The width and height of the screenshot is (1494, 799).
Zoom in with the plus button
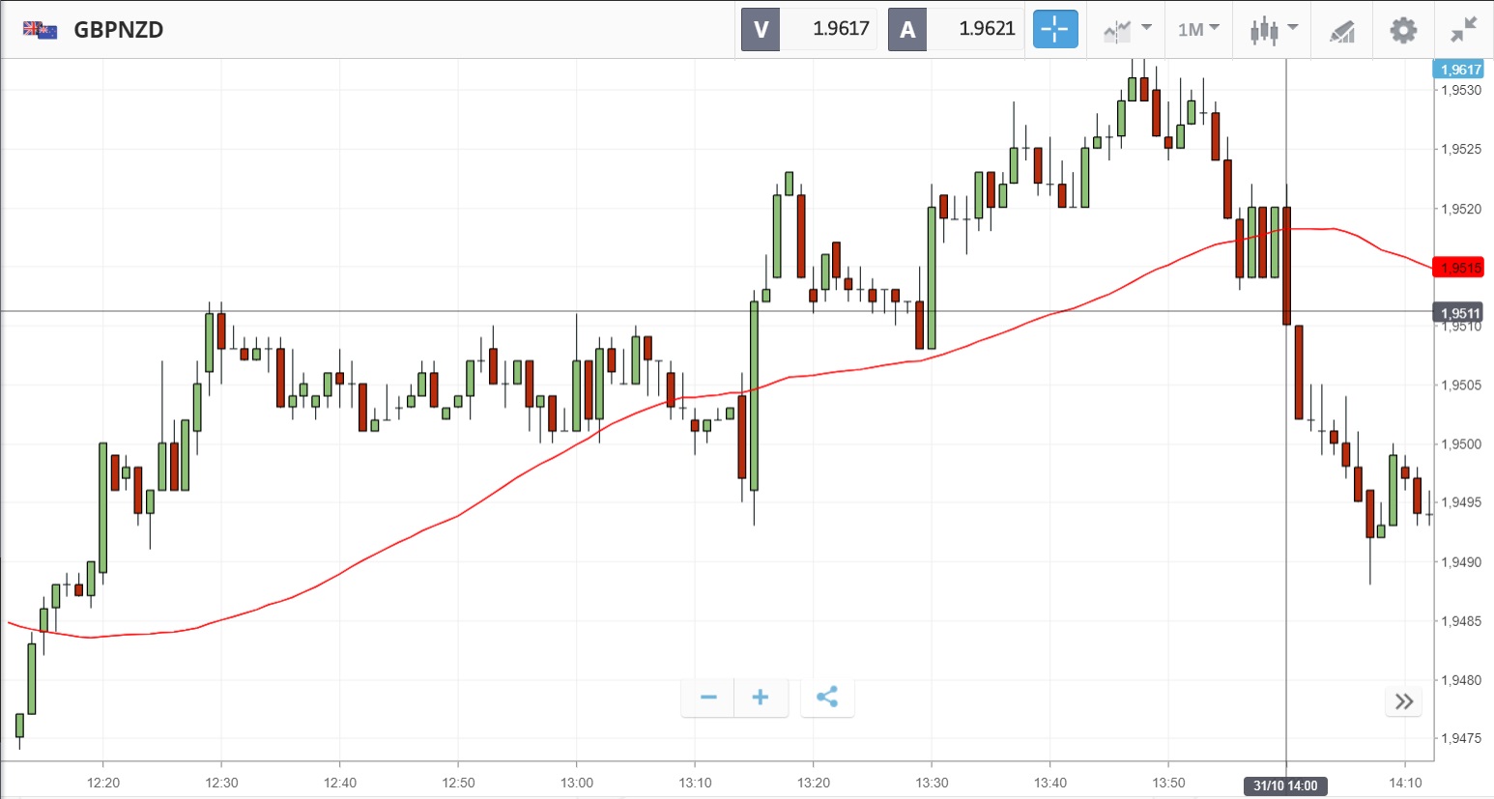pos(761,698)
